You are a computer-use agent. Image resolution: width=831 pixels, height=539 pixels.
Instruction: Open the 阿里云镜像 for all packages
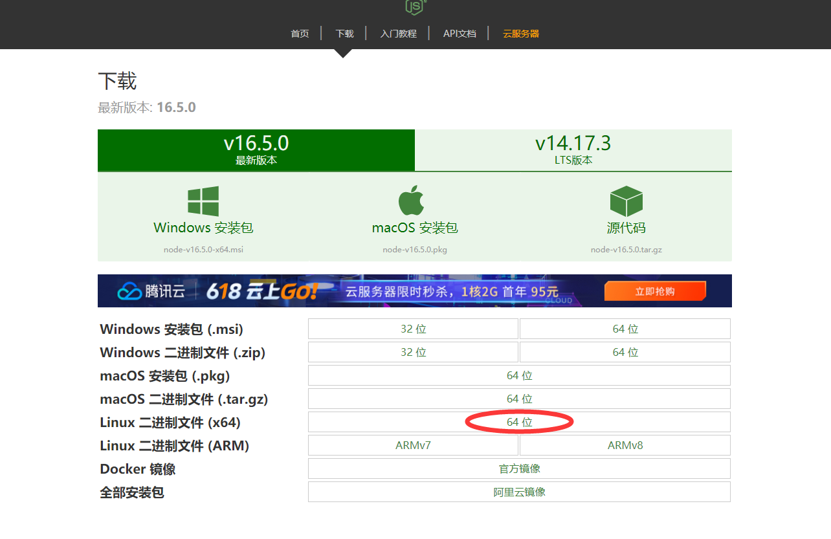coord(519,491)
